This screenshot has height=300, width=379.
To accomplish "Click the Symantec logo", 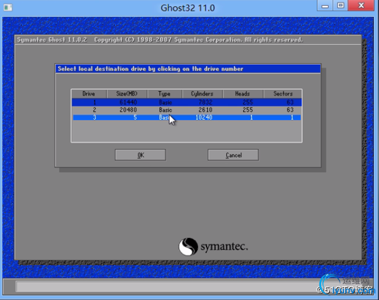I will click(x=213, y=247).
